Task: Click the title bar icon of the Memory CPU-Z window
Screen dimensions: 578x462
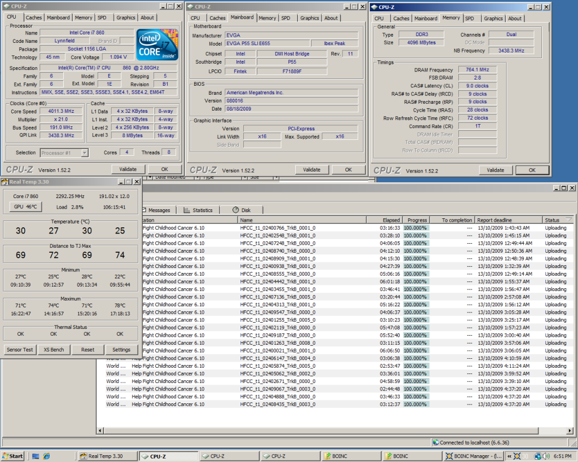Action: 374,7
